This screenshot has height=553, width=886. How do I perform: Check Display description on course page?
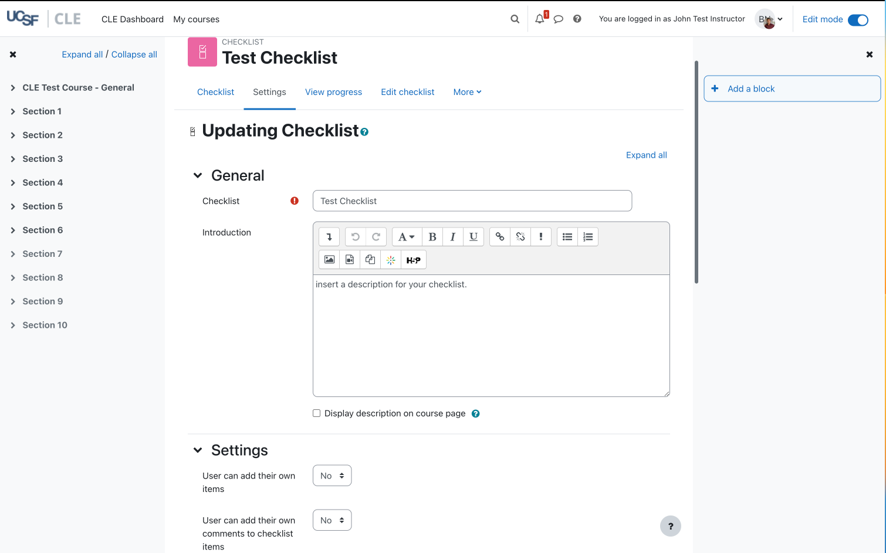click(317, 413)
